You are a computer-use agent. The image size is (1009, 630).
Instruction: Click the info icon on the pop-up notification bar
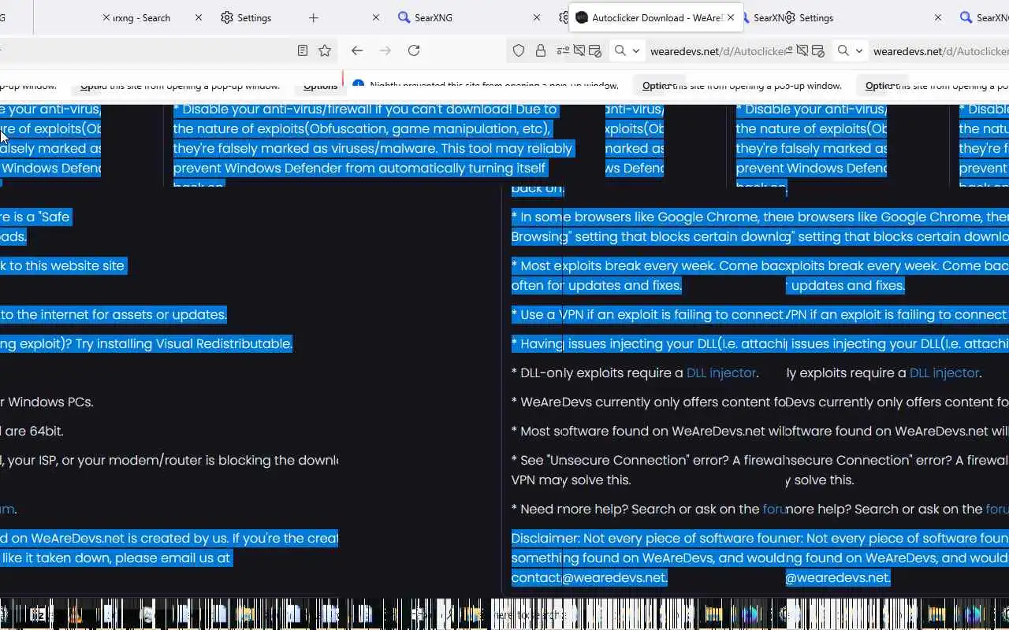pyautogui.click(x=359, y=85)
